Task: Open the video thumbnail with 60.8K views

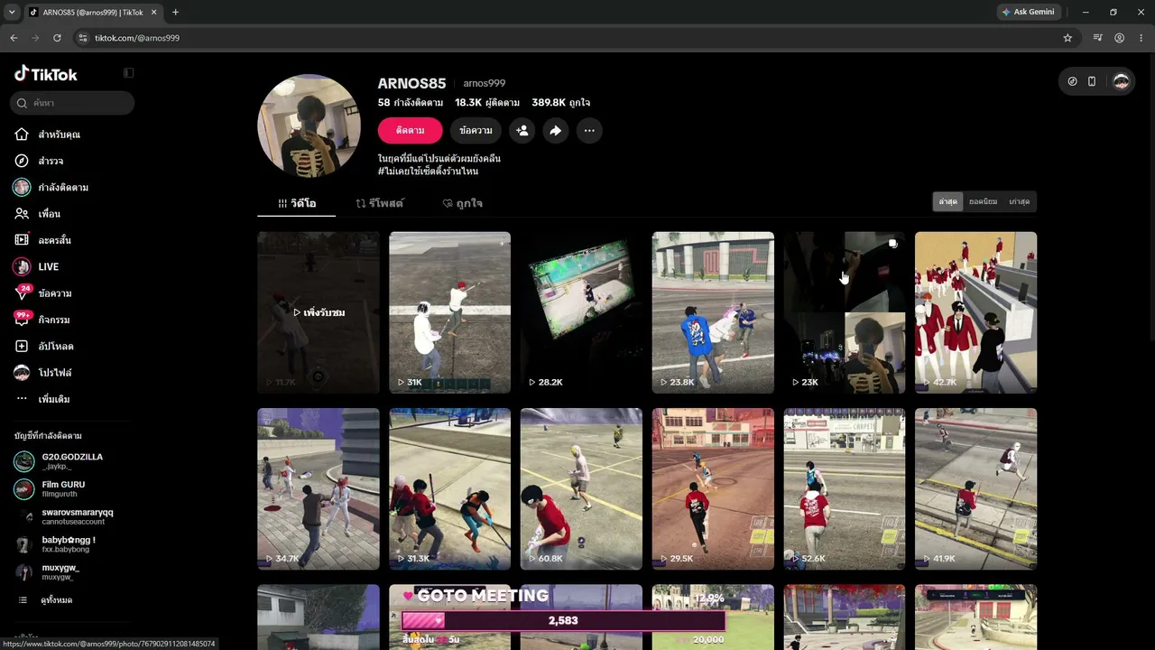Action: (581, 489)
